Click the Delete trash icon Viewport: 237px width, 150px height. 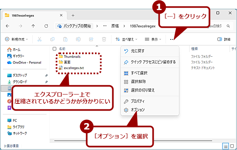tap(104, 39)
